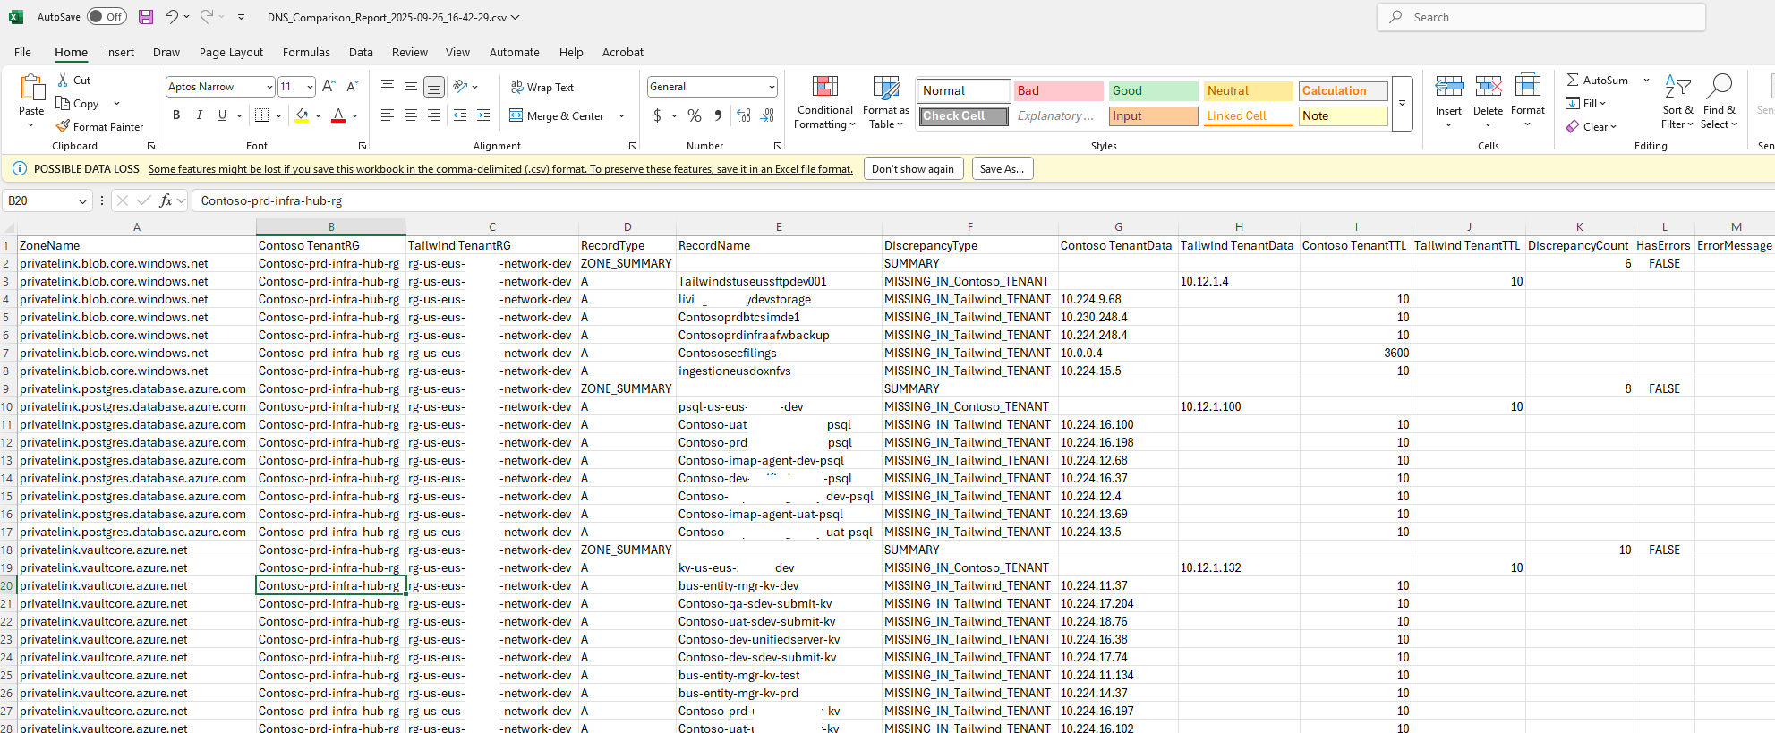
Task: Click the Italic formatting icon
Action: [199, 115]
